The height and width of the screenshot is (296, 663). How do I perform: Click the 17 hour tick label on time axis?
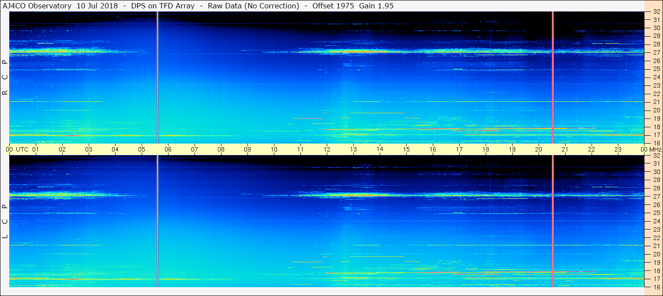459,149
